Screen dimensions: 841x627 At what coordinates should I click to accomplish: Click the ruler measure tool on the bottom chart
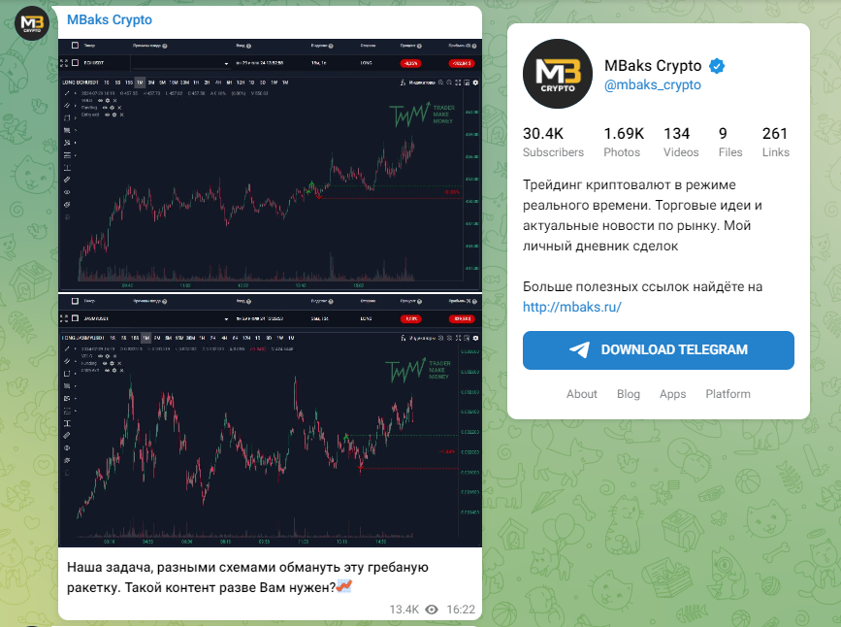[67, 436]
